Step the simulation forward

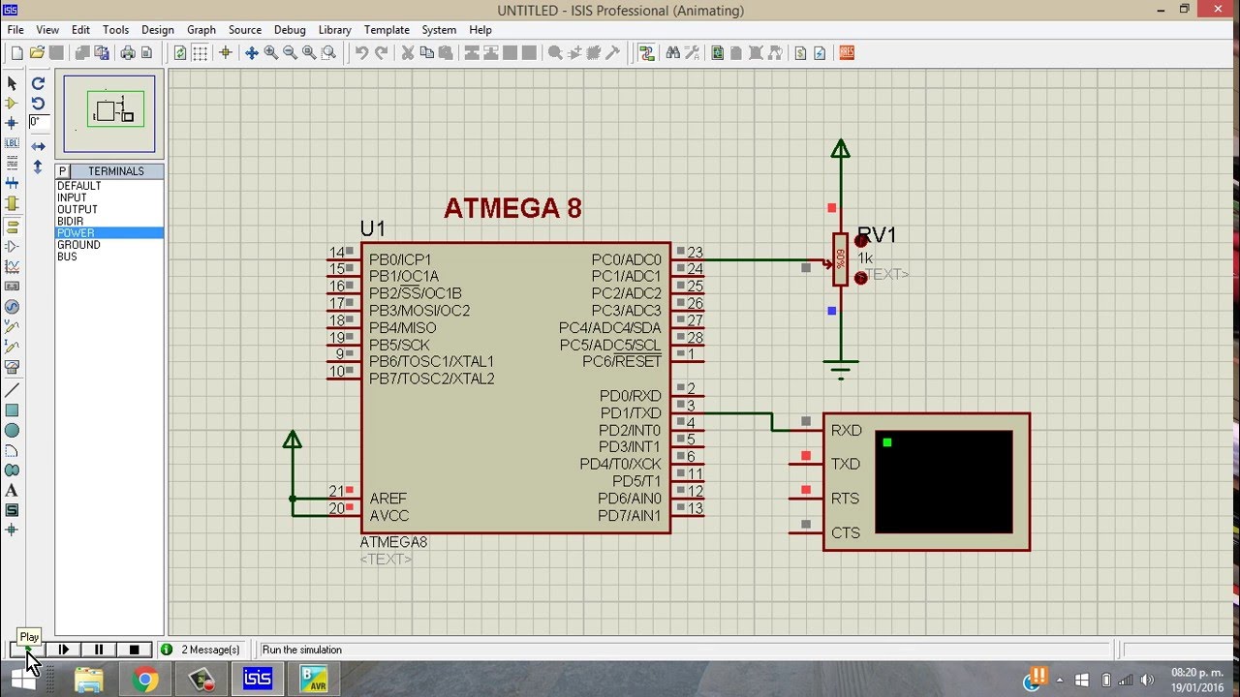click(64, 650)
